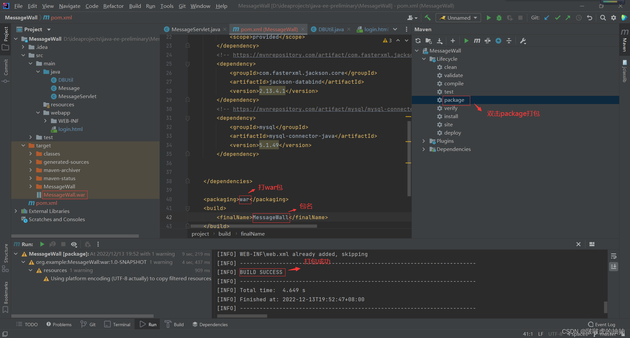630x338 pixels.
Task: Open the Navigate menu
Action: 70,6
